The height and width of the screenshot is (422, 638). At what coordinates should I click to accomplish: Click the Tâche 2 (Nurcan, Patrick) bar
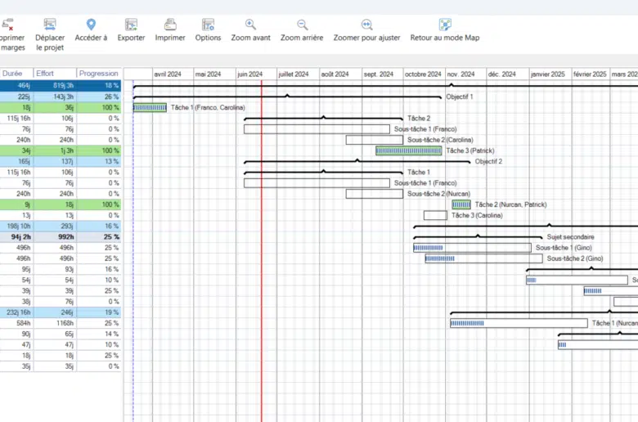(x=461, y=204)
